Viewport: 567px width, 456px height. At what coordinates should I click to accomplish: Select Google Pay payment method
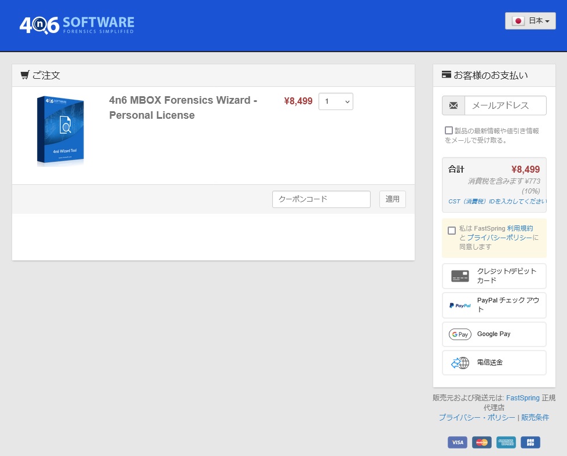pos(494,334)
